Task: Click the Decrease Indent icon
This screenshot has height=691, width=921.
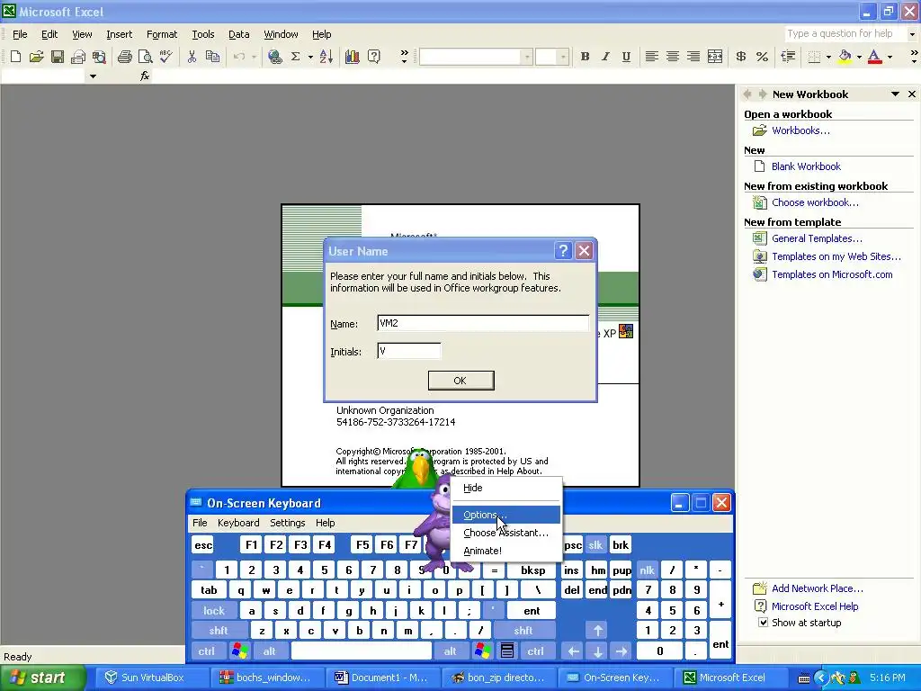Action: click(788, 57)
